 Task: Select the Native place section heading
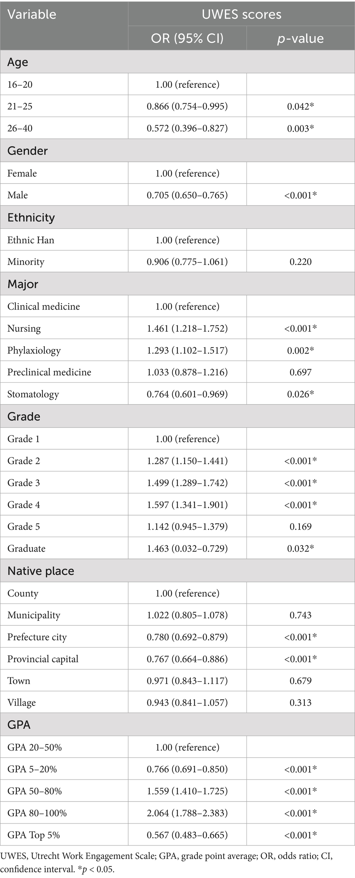(x=41, y=571)
